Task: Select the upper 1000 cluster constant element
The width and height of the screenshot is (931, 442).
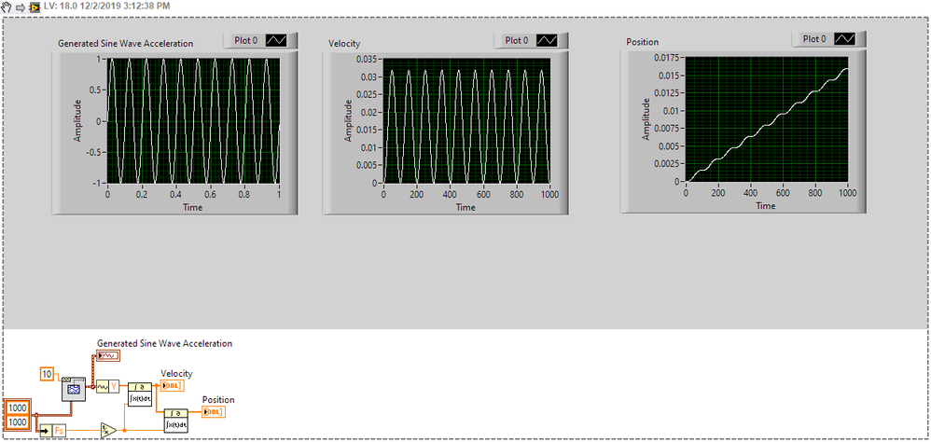Action: point(17,408)
